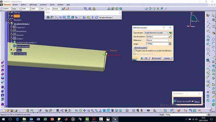The width and height of the screenshot is (216, 122).
Task: Open the Edition menu
Action: [x=24, y=5]
